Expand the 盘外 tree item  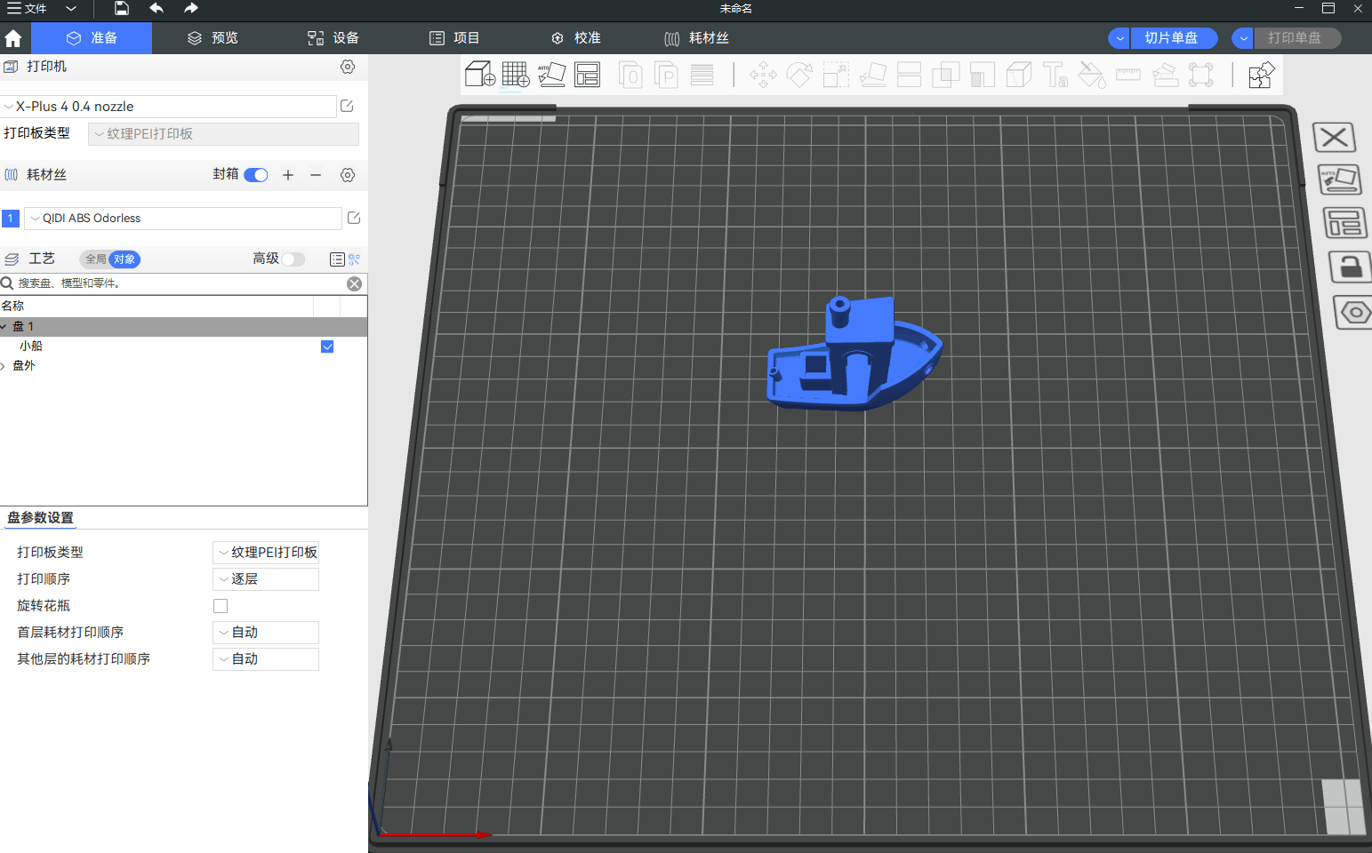(x=4, y=366)
